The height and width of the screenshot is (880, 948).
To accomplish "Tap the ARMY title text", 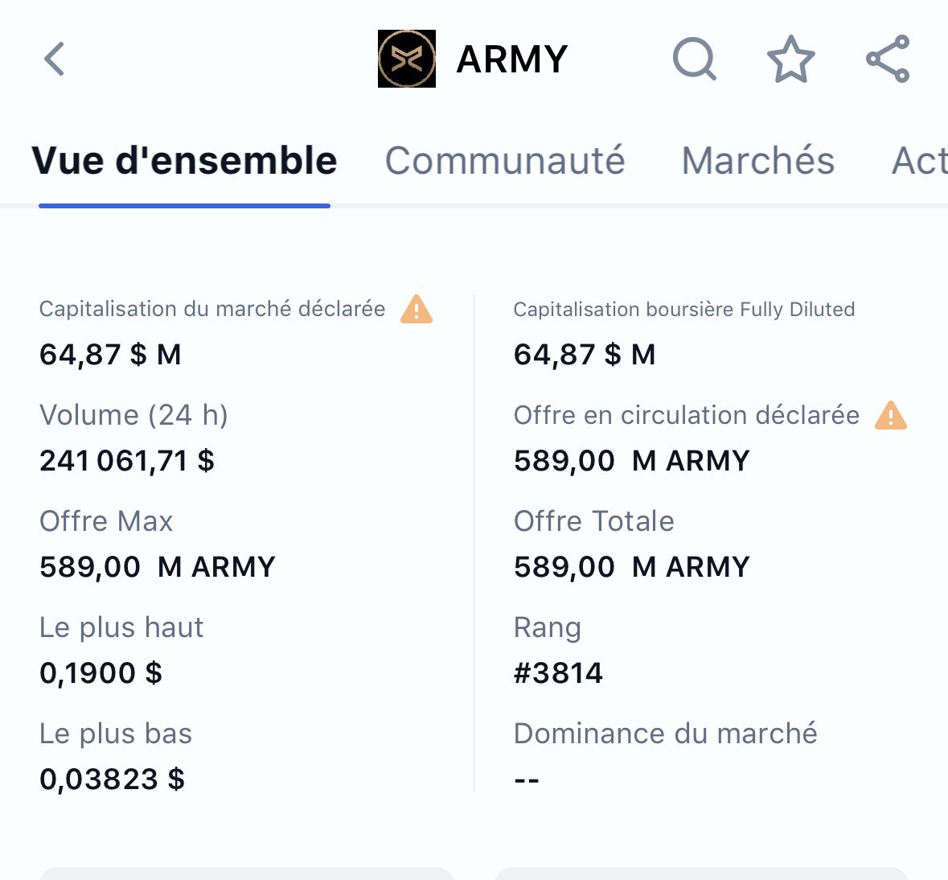I will pyautogui.click(x=512, y=59).
